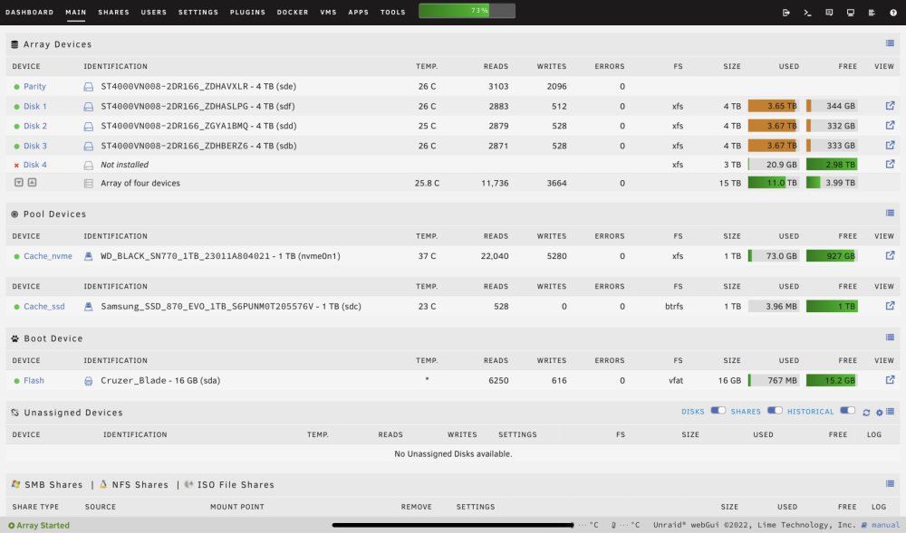
Task: Click the Cruzer_Blade flash device icon
Action: pyautogui.click(x=89, y=381)
